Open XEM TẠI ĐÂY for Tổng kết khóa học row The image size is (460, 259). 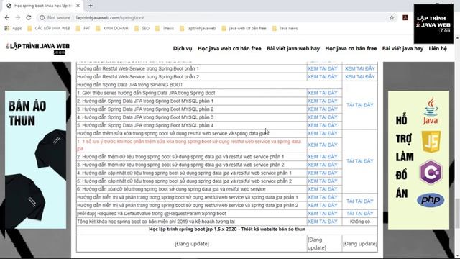coord(323,222)
